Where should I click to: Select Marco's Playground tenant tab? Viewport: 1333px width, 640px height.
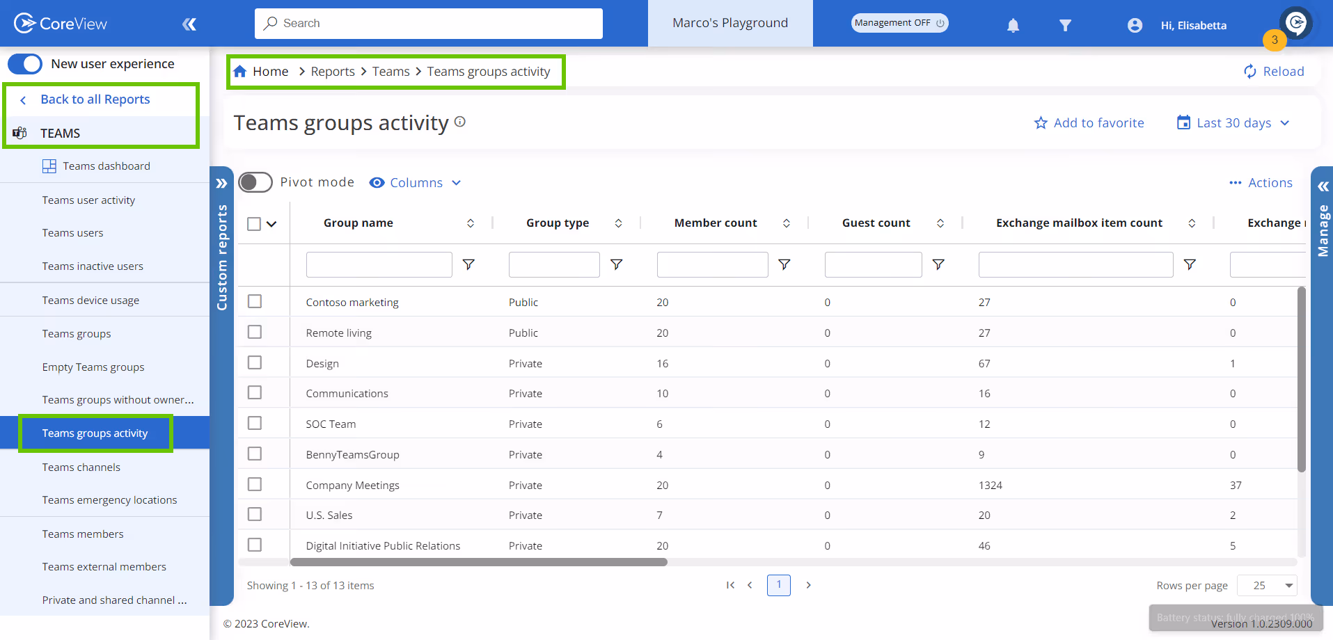coord(730,23)
